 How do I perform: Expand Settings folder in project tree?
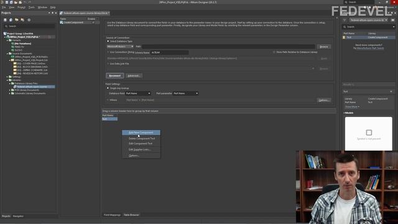pos(7,77)
